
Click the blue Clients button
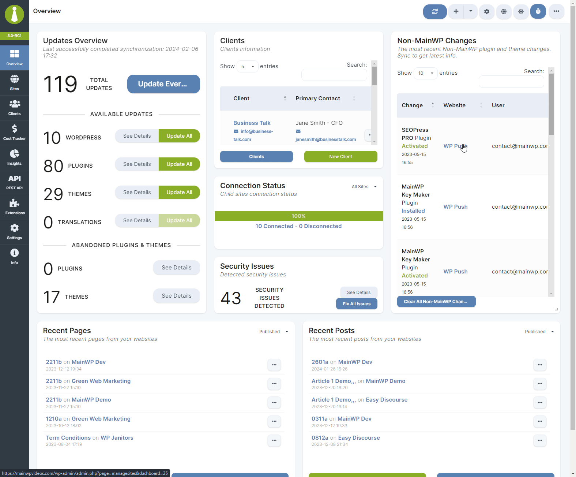pos(256,157)
